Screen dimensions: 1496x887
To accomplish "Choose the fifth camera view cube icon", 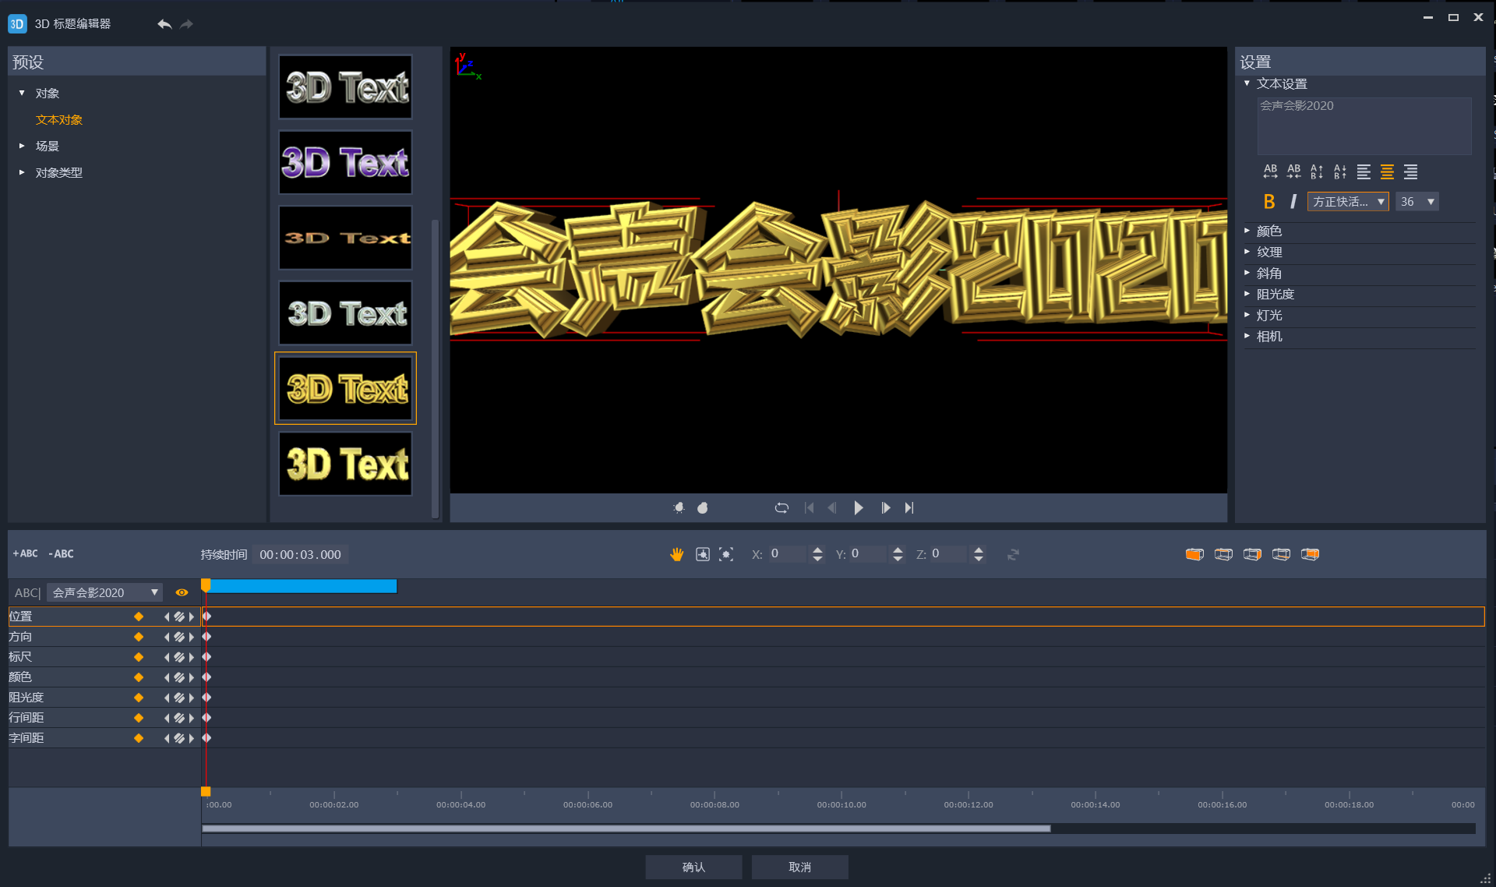I will [x=1310, y=554].
